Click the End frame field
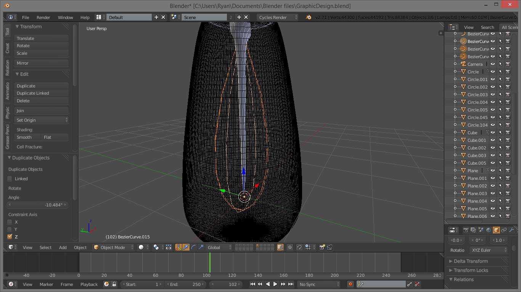Screen dimensions: 521x292 coord(185,284)
